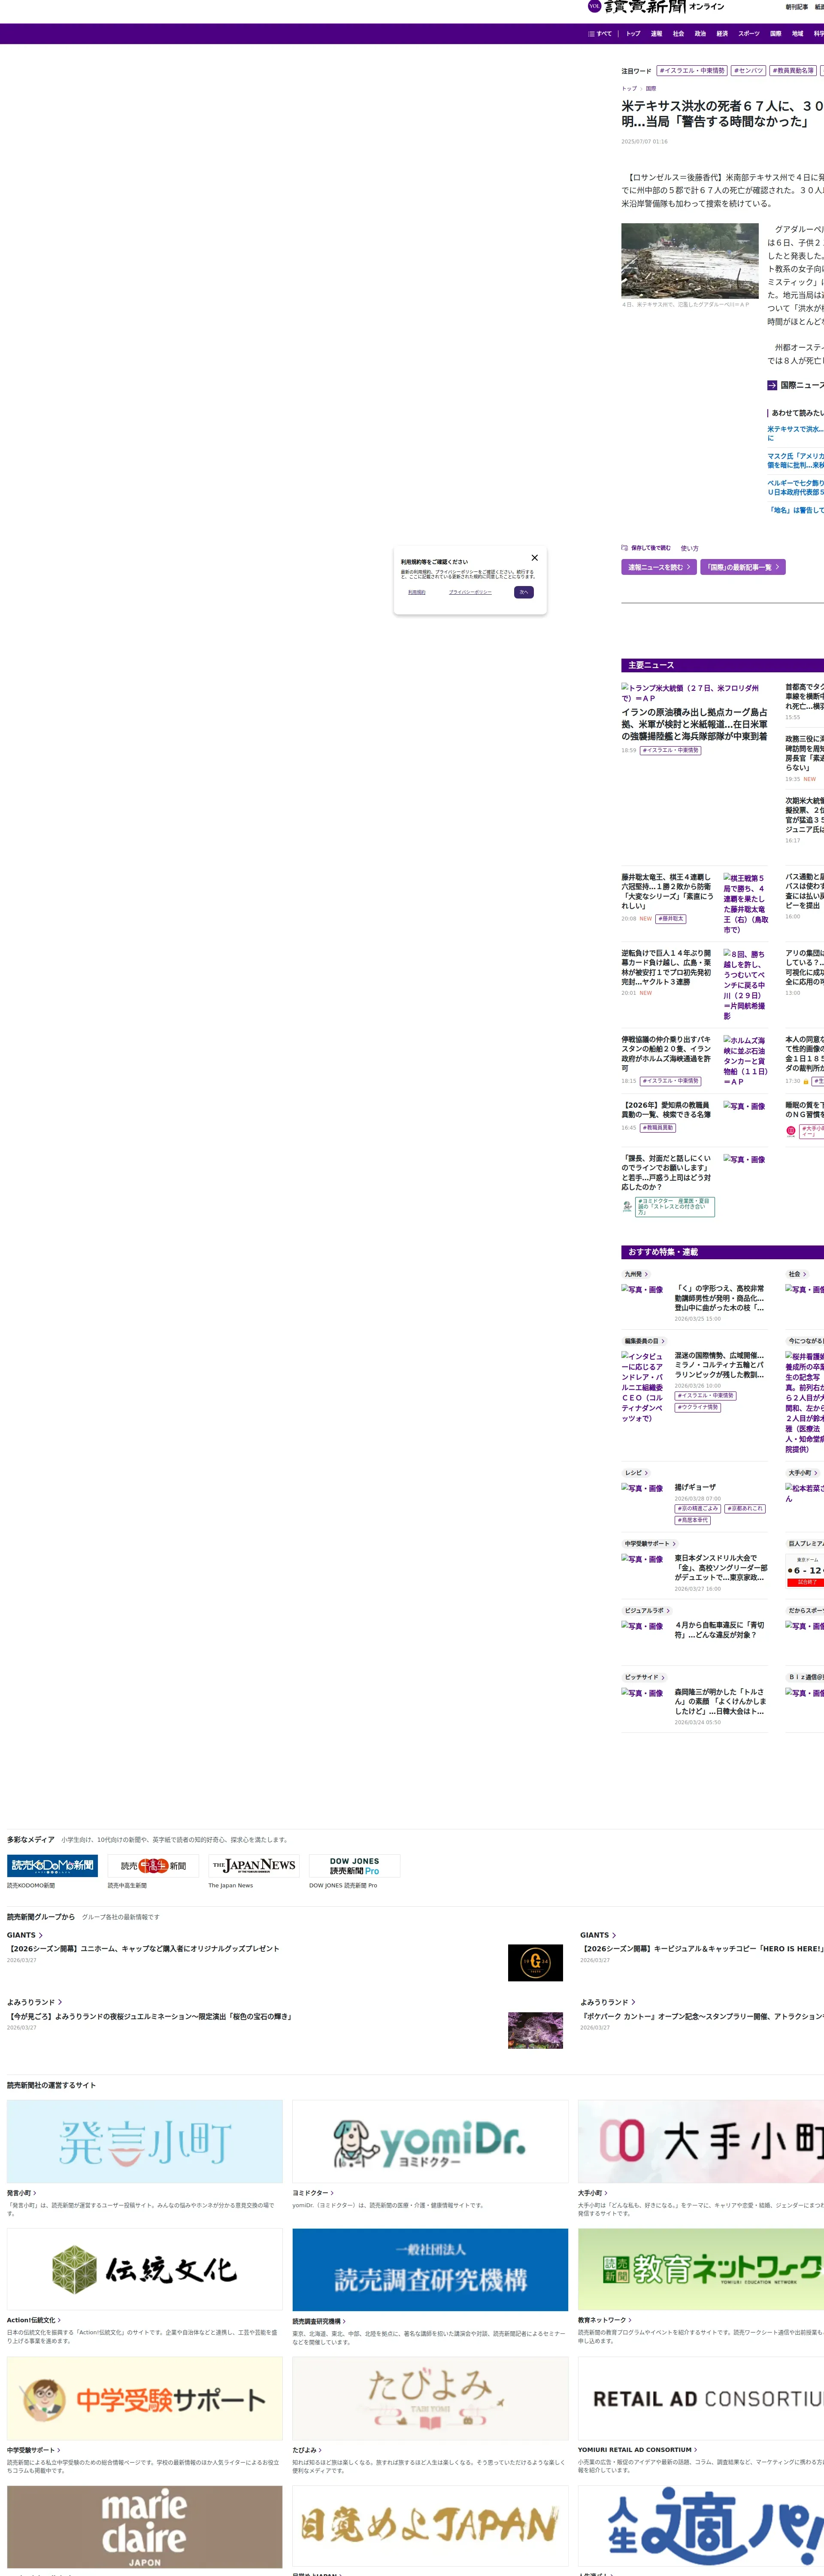Click the 目覚めよJAPAN banner
The image size is (824, 2576).
click(430, 2527)
